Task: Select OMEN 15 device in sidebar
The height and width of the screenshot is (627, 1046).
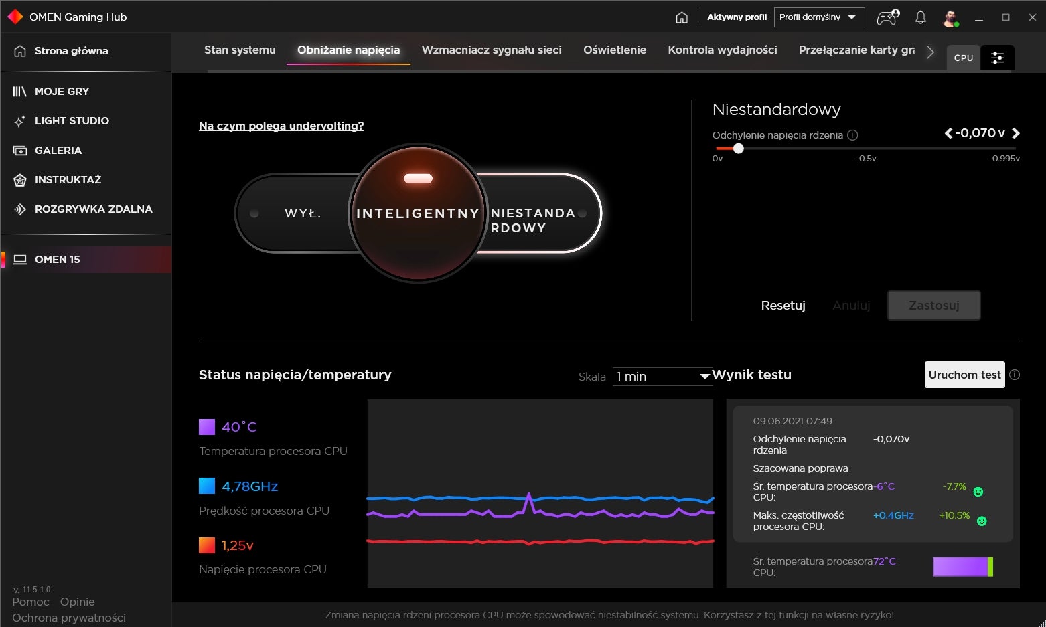Action: [86, 260]
